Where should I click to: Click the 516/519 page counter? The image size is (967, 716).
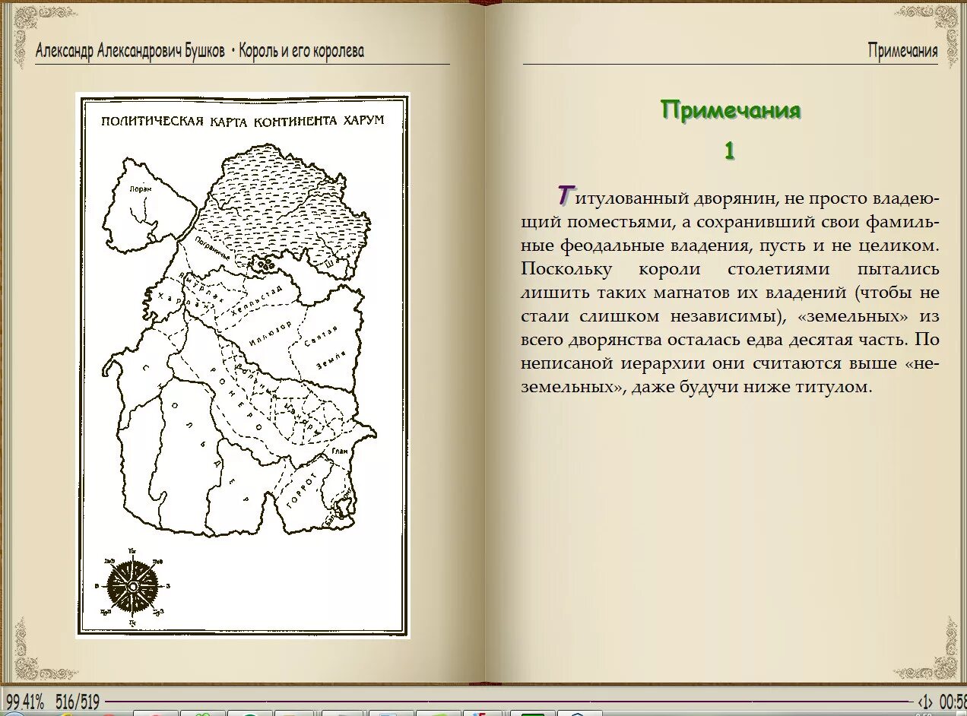[x=78, y=702]
